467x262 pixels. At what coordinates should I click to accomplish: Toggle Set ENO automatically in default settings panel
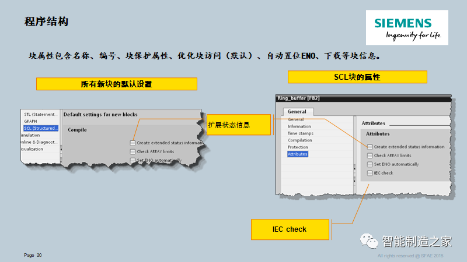[133, 160]
